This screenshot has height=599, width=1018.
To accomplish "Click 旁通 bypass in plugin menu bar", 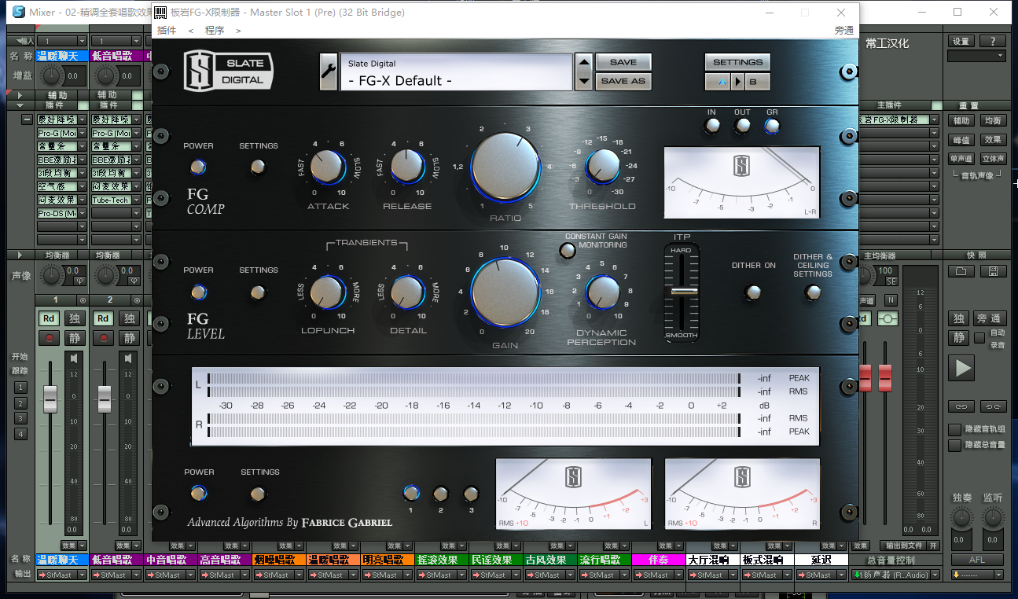I will (x=843, y=31).
